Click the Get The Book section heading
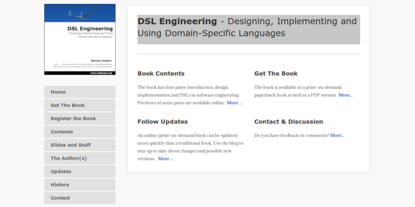The height and width of the screenshot is (207, 415). pyautogui.click(x=276, y=74)
